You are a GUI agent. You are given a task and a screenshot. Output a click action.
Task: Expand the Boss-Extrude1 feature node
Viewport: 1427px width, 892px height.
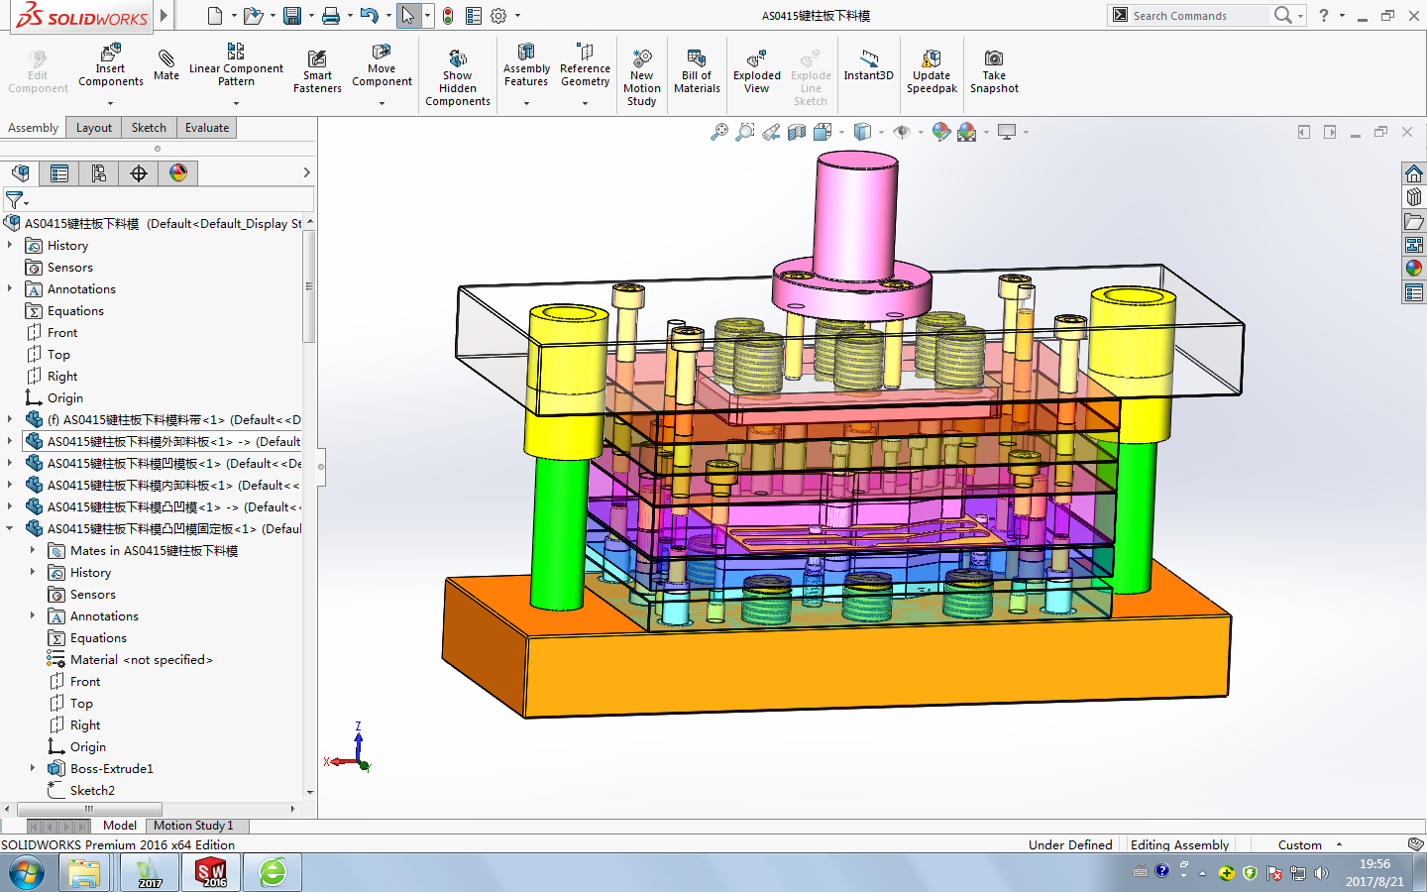(x=33, y=769)
